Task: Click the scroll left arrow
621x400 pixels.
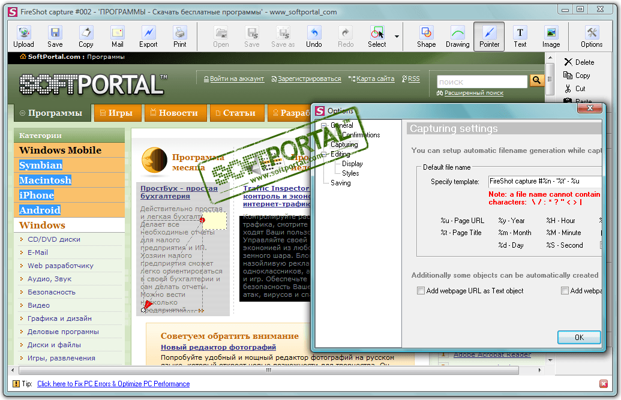Action: click(13, 370)
